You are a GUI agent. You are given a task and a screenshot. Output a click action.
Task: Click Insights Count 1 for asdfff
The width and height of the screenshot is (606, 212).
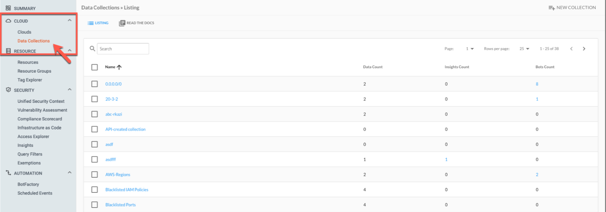point(446,160)
